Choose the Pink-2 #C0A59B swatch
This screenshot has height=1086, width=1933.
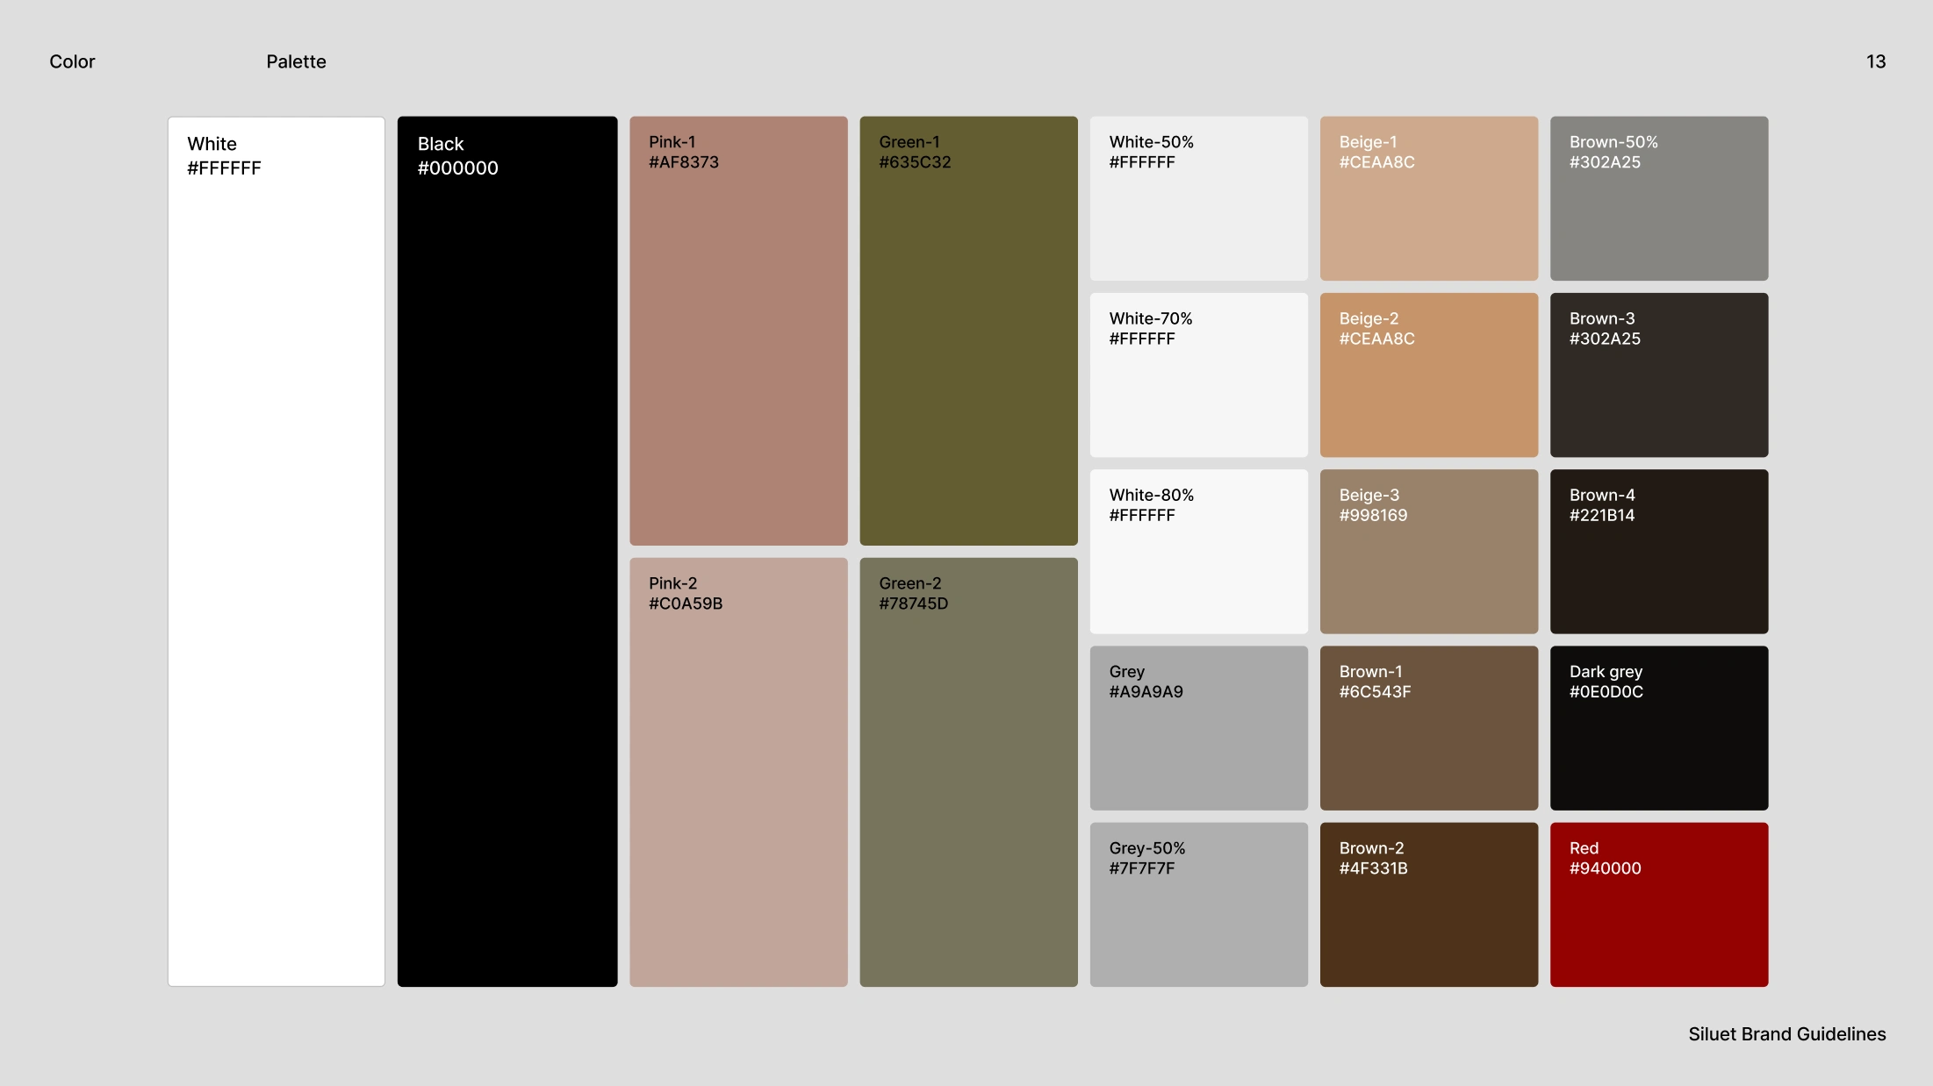click(738, 772)
